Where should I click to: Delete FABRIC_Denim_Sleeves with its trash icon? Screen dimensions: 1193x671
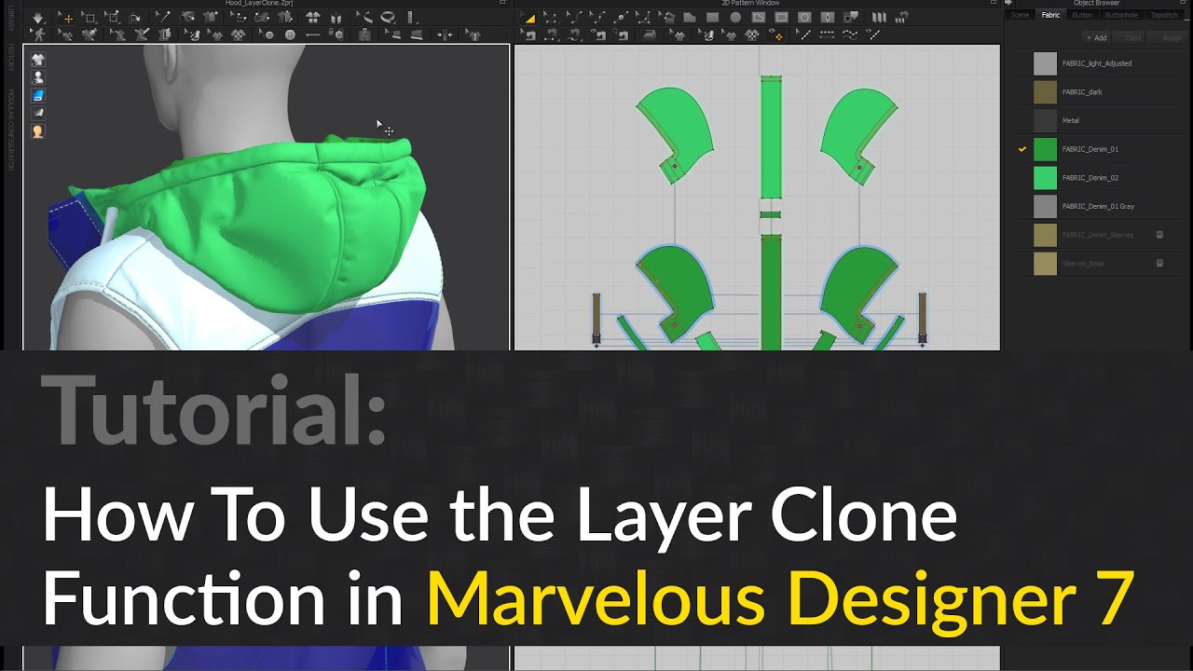[x=1159, y=235]
